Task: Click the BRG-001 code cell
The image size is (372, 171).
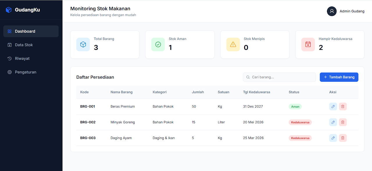Action: pyautogui.click(x=87, y=106)
